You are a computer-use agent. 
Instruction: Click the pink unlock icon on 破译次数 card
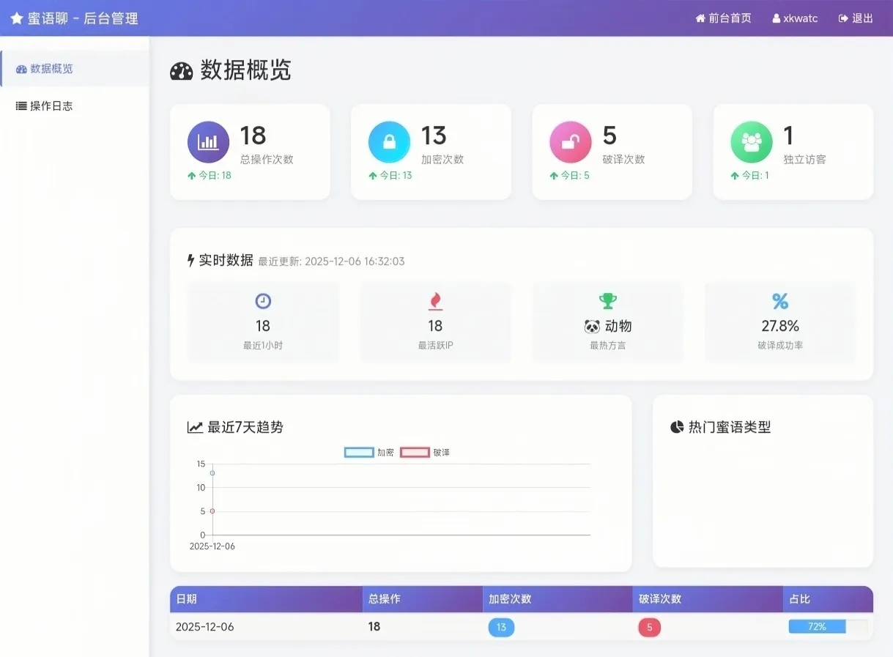(570, 141)
